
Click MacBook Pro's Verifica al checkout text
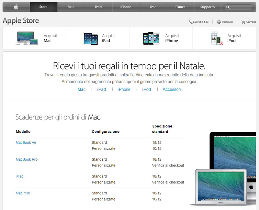click(x=168, y=166)
